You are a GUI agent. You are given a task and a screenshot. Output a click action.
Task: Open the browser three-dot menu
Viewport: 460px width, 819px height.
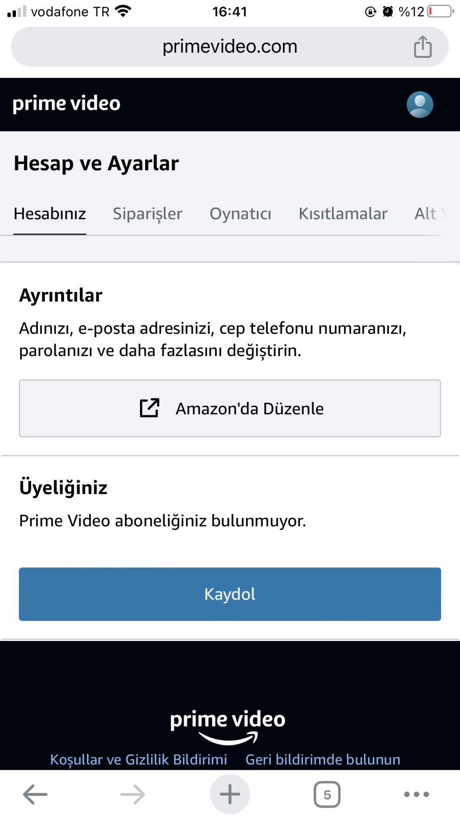click(416, 794)
